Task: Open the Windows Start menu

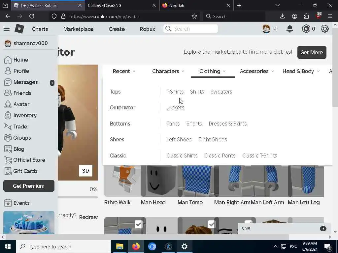Action: pos(8,246)
